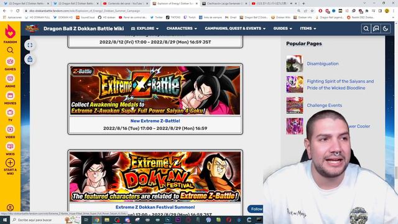
Task: Click the browser address bar URL
Action: coord(85,11)
